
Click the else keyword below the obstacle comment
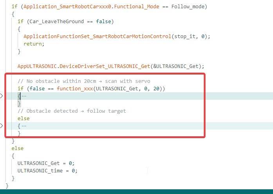click(24, 118)
